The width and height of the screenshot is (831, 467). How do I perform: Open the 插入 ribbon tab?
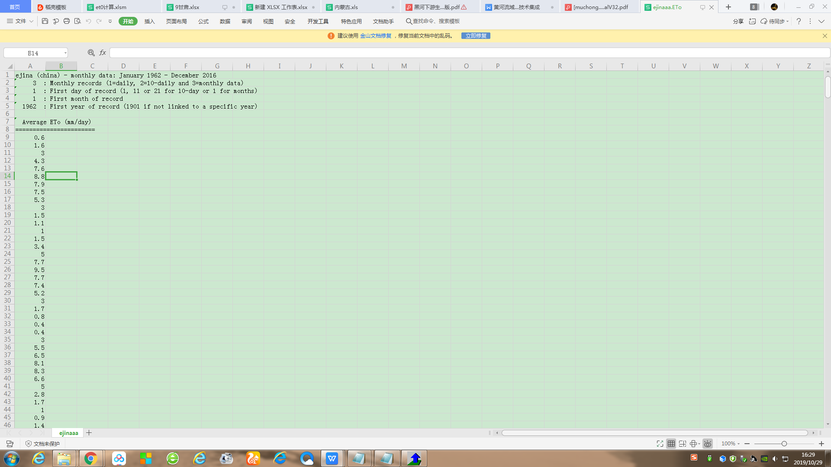149,21
